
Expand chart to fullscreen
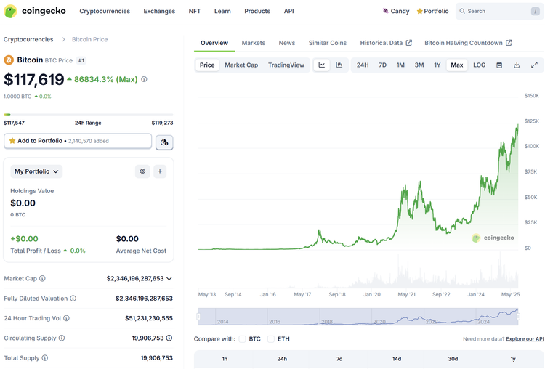[x=534, y=65]
